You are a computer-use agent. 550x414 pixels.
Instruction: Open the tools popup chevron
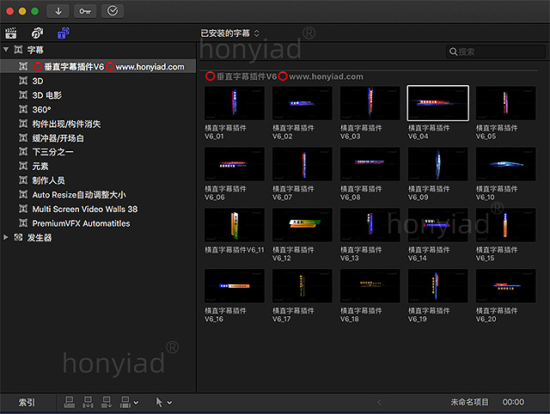tap(169, 403)
